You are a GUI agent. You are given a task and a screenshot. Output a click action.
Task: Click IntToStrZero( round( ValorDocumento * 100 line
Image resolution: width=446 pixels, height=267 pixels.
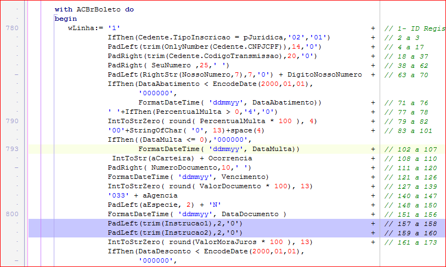[x=210, y=187]
